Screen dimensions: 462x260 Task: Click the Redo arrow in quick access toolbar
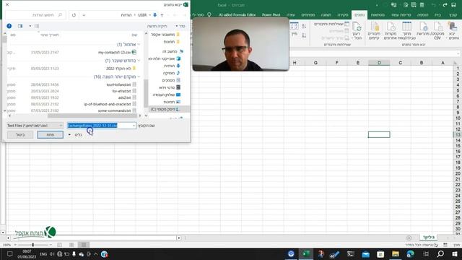tap(445, 5)
